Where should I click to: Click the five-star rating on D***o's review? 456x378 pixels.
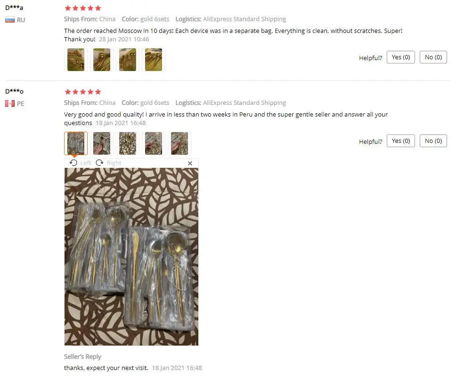pyautogui.click(x=83, y=92)
